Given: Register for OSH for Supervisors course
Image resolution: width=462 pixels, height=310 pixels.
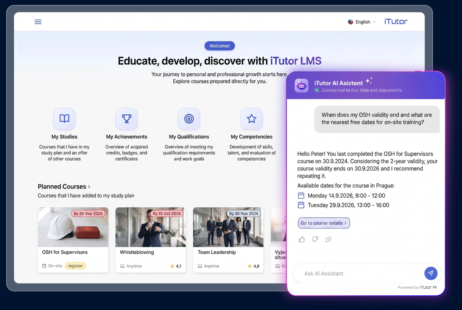Looking at the screenshot, I should tap(75, 266).
